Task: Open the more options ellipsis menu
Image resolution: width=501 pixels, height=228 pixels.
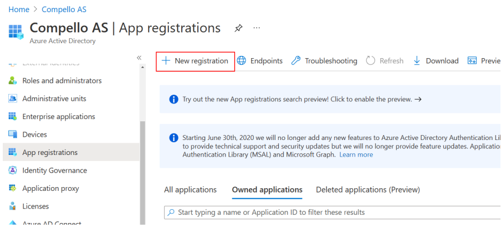Action: [x=257, y=28]
